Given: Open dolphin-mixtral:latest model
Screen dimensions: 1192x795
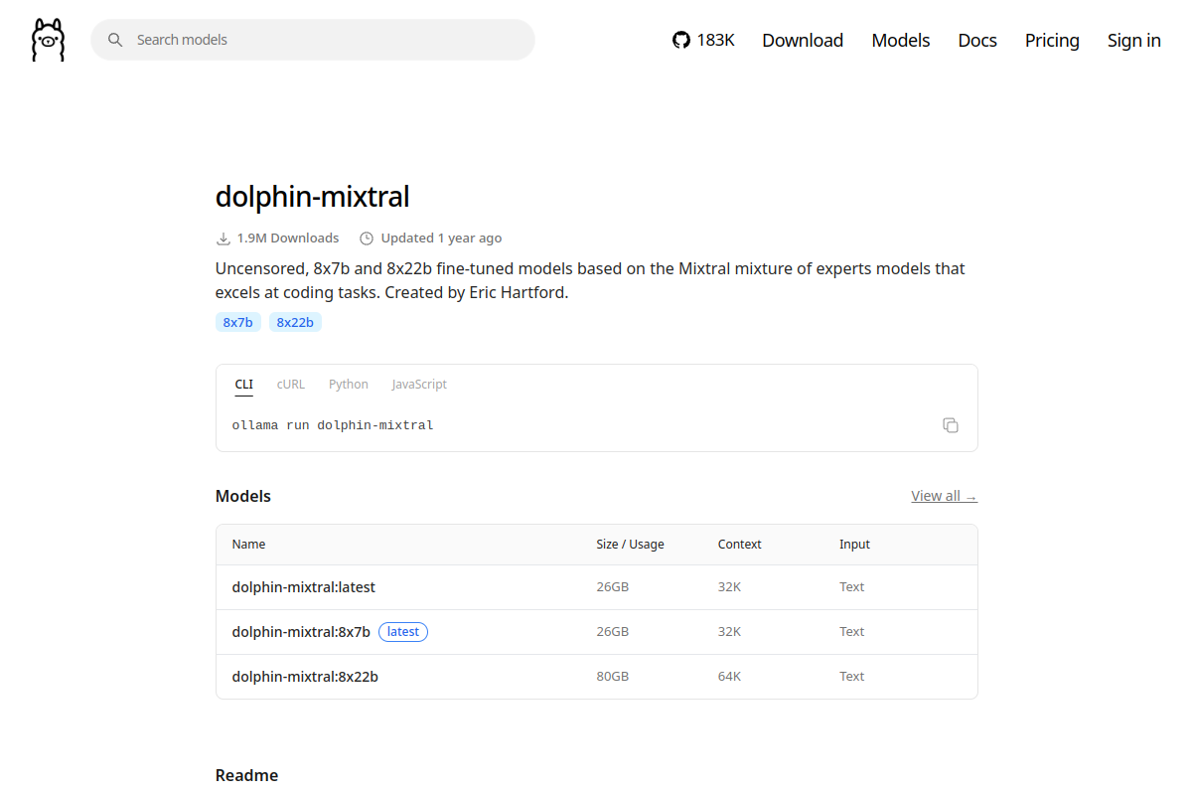Looking at the screenshot, I should coord(304,587).
